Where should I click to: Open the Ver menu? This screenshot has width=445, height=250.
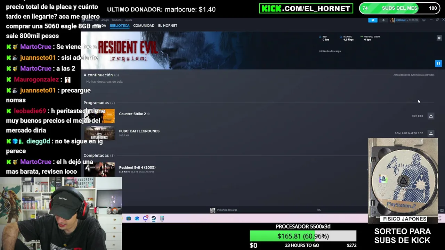(x=97, y=20)
